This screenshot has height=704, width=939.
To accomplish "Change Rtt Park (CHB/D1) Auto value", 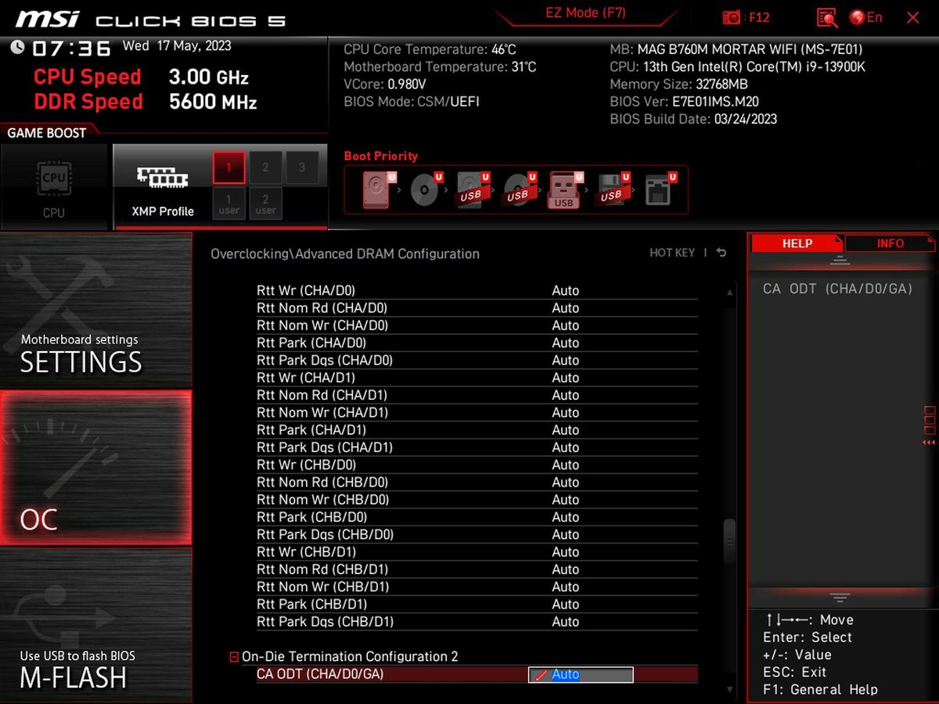I will pos(566,604).
